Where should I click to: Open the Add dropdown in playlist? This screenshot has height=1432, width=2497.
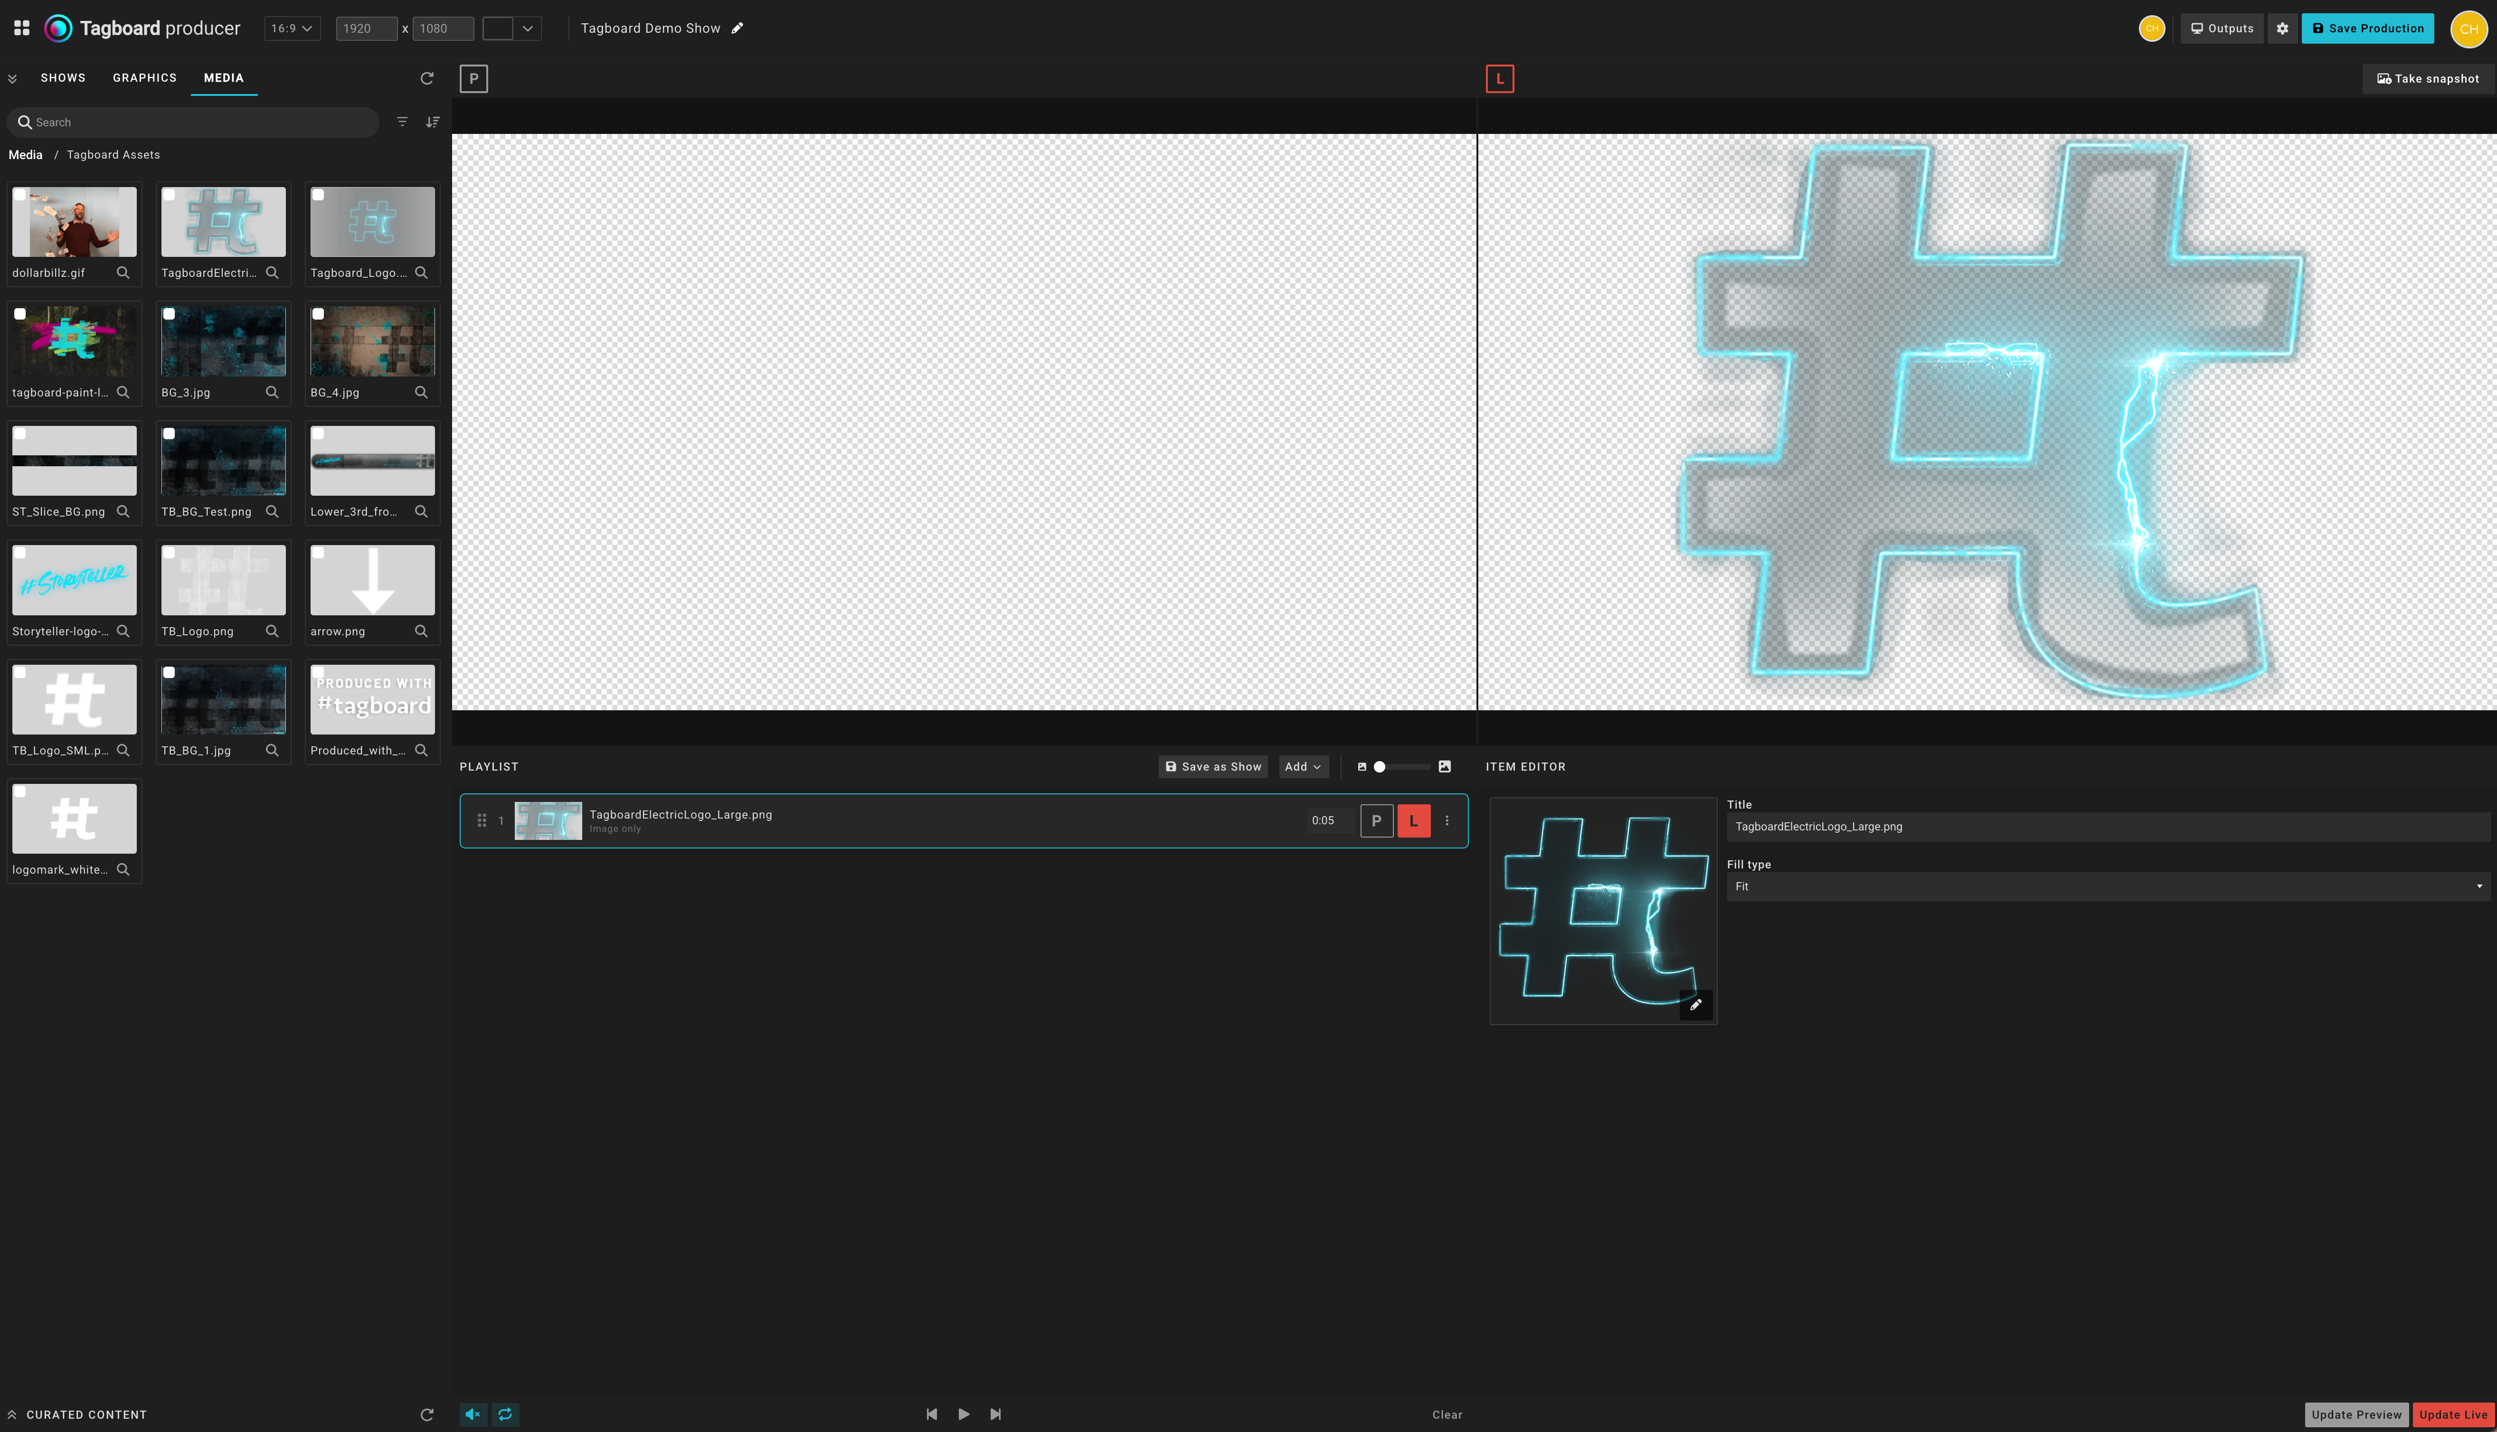point(1303,766)
